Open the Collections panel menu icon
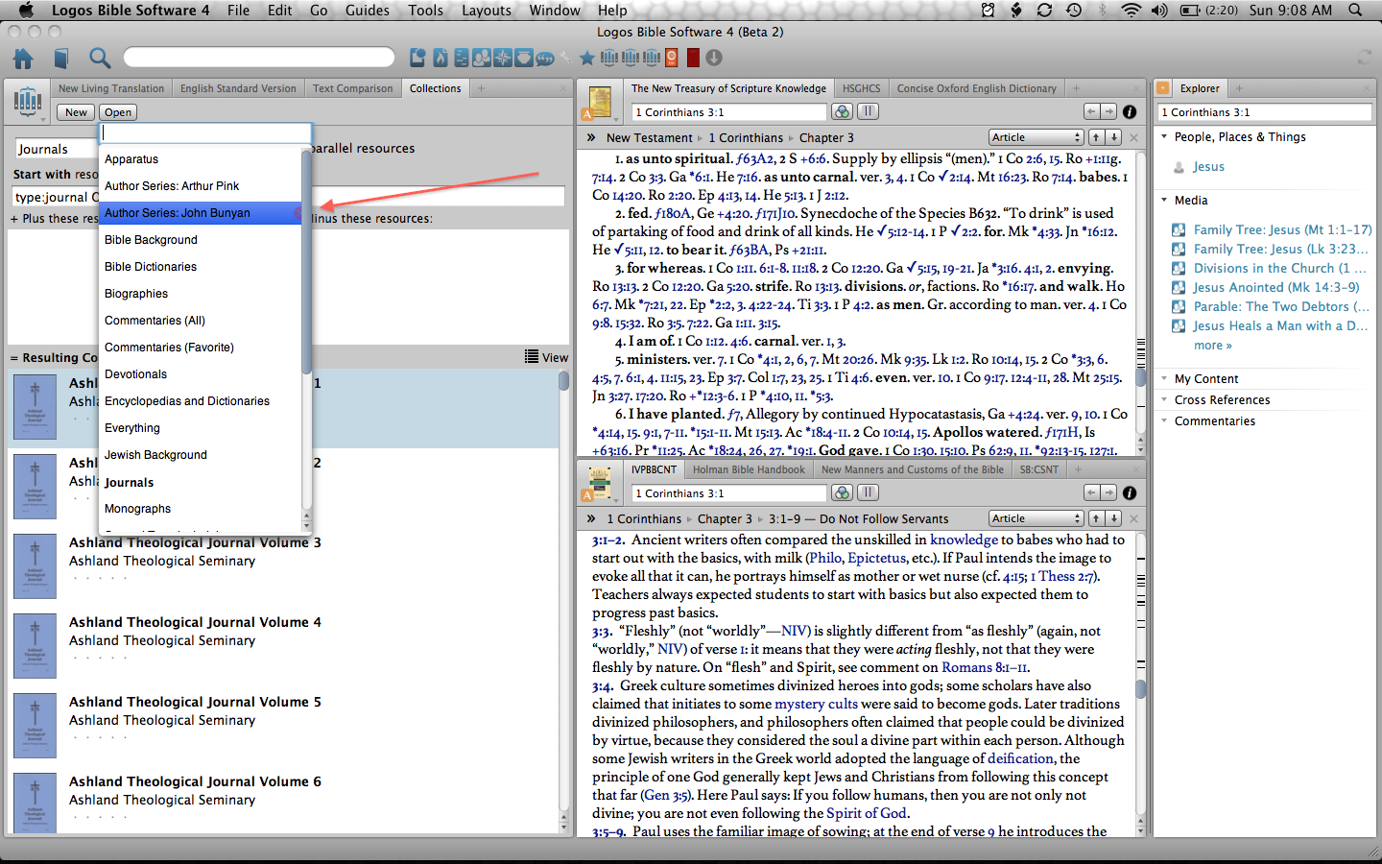Viewport: 1382px width, 864px height. pyautogui.click(x=28, y=101)
